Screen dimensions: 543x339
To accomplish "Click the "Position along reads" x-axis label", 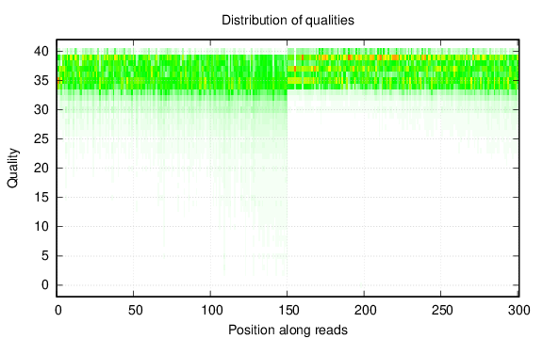I will point(288,330).
